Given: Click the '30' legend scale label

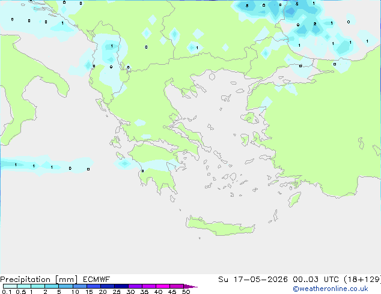Looking at the screenshot, I should coord(130,292).
